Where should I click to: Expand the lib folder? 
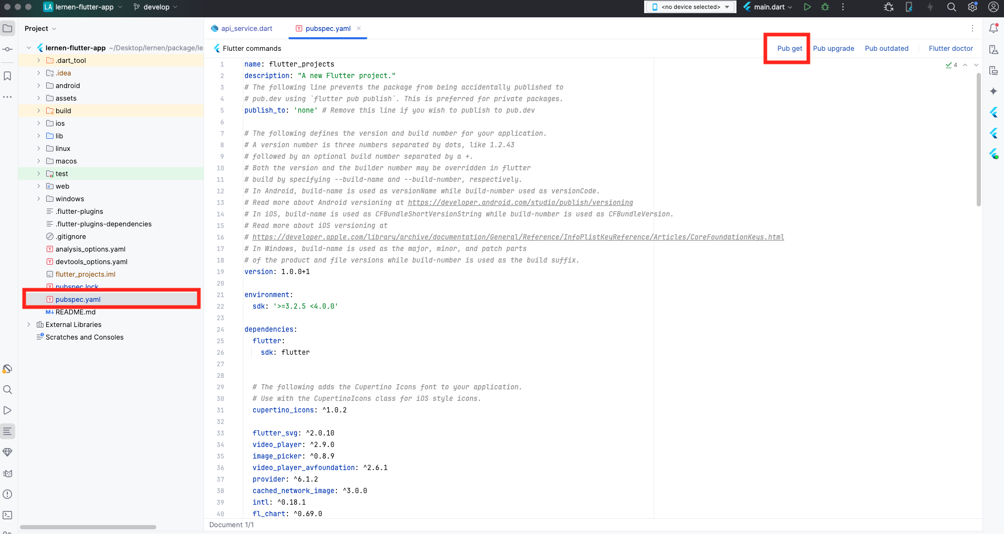coord(38,136)
